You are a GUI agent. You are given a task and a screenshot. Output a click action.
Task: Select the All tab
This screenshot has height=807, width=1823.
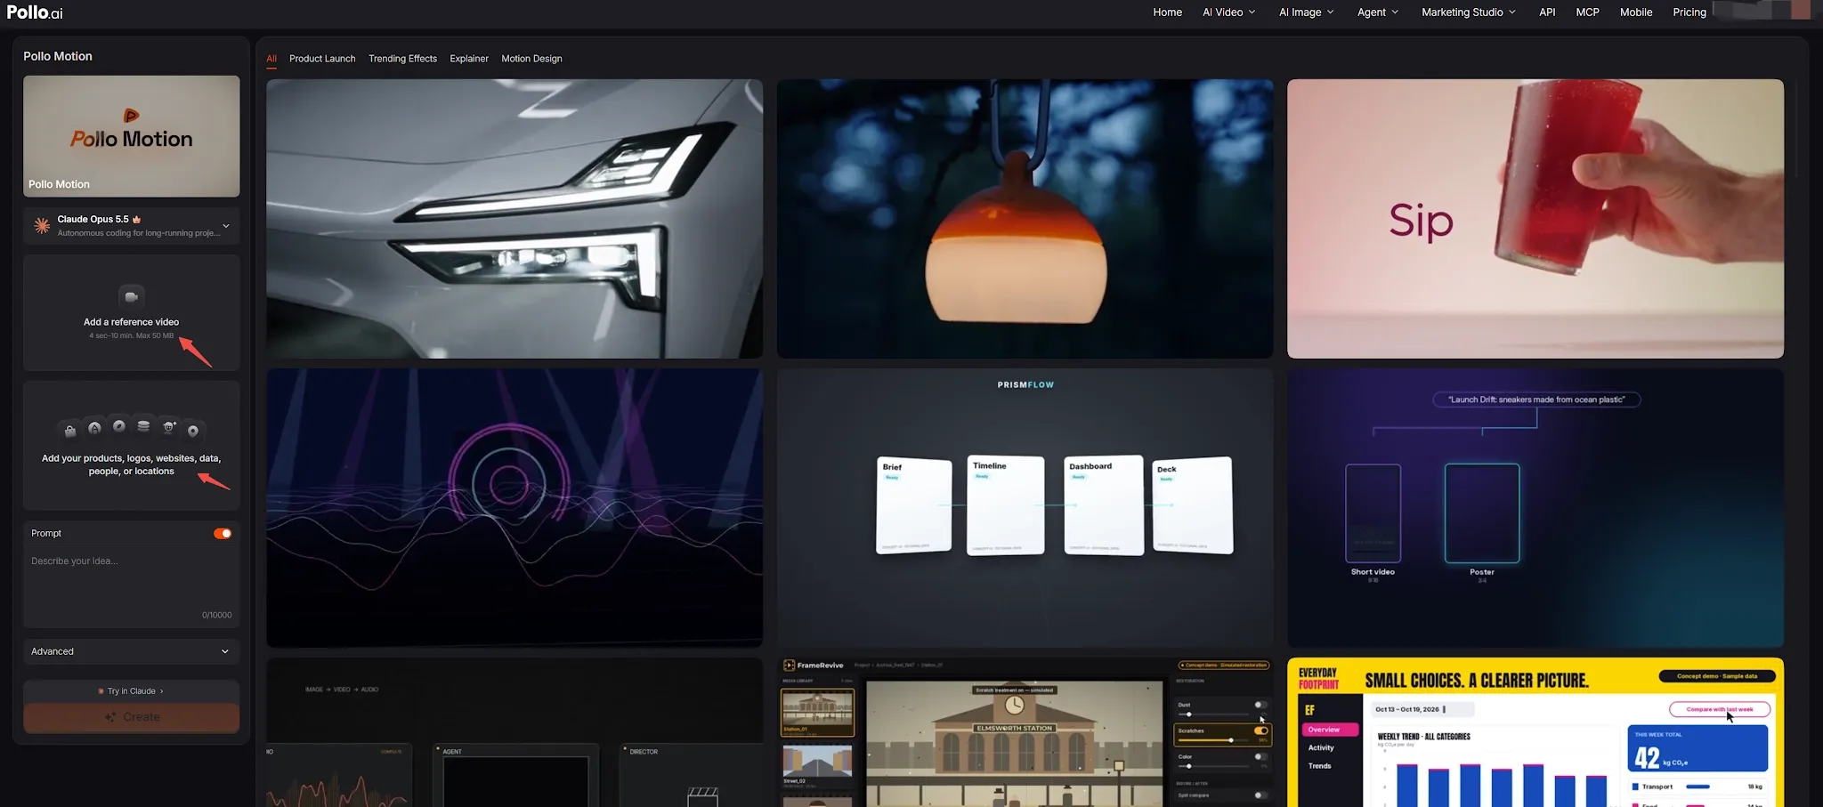point(271,59)
